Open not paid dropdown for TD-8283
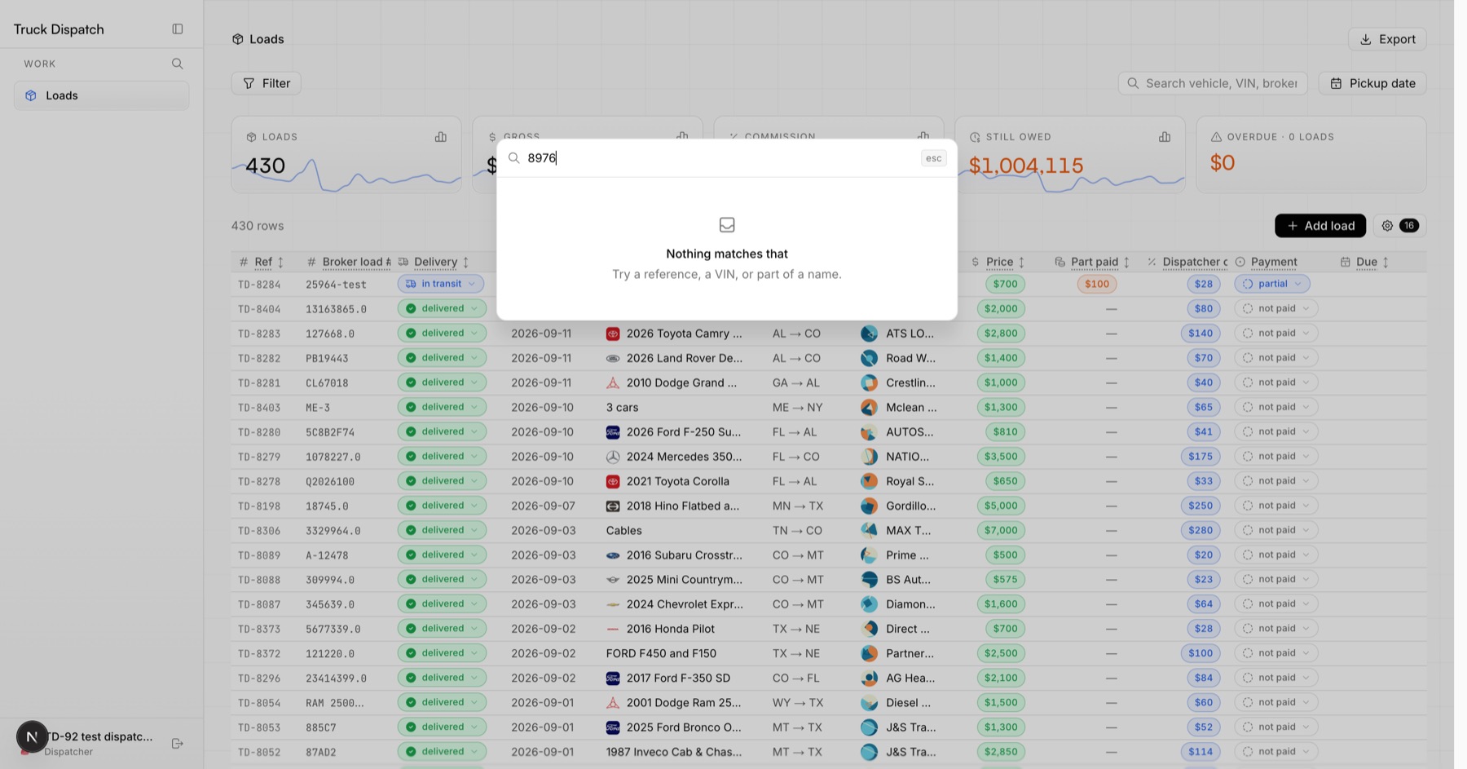 coord(1276,334)
